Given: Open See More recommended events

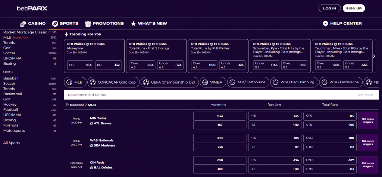Looking at the screenshot, I should pos(365,95).
